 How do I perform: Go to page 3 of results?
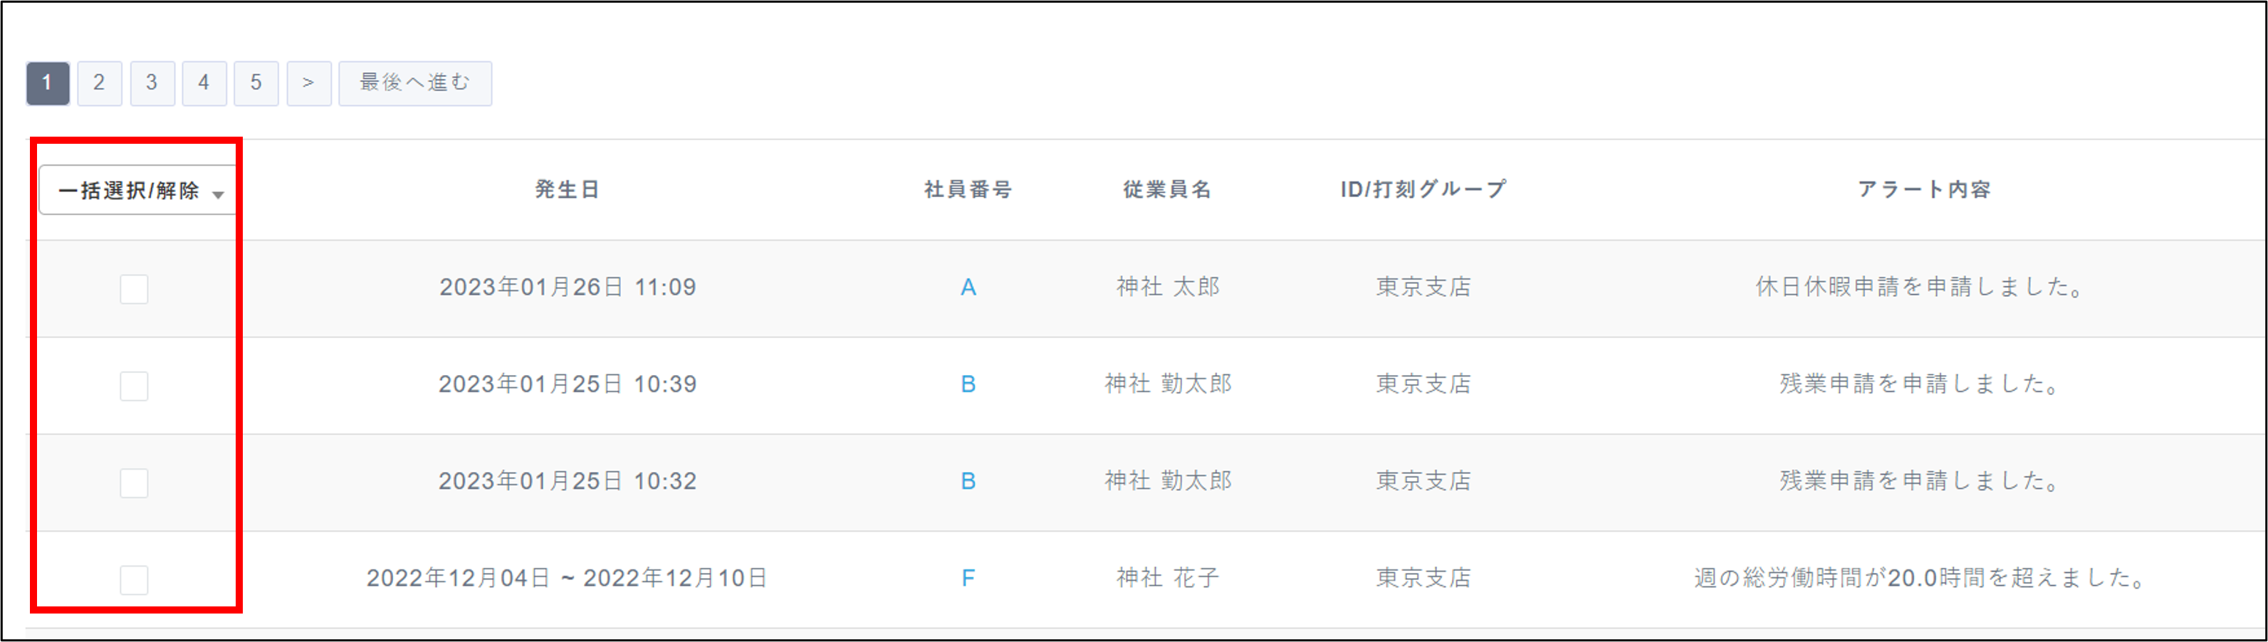(152, 83)
